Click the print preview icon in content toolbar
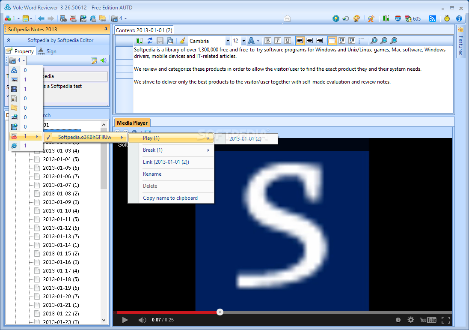Viewport: 469px width, 330px height. coord(170,41)
